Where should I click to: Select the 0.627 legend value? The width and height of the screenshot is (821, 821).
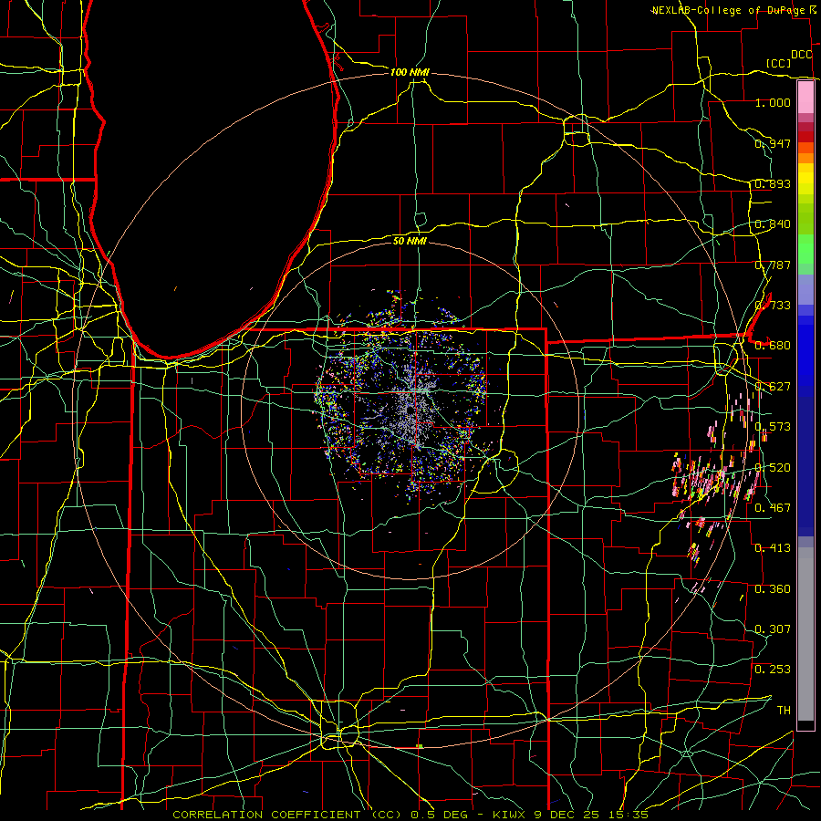coord(773,387)
